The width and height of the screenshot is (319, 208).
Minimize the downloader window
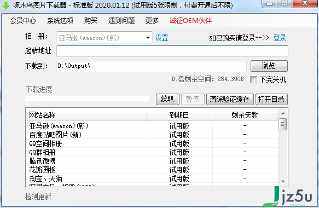tap(270, 3)
